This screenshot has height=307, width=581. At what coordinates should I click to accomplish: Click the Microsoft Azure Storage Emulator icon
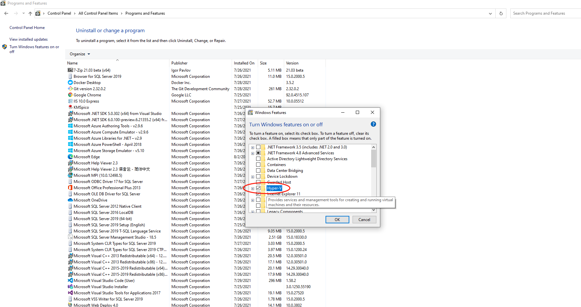point(70,150)
